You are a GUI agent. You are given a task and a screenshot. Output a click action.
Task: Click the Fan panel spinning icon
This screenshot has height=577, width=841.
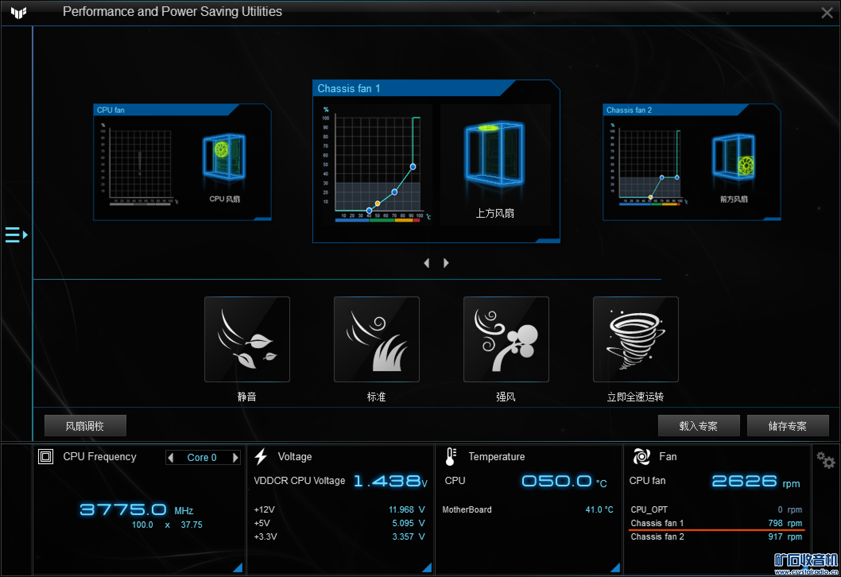pyautogui.click(x=641, y=457)
